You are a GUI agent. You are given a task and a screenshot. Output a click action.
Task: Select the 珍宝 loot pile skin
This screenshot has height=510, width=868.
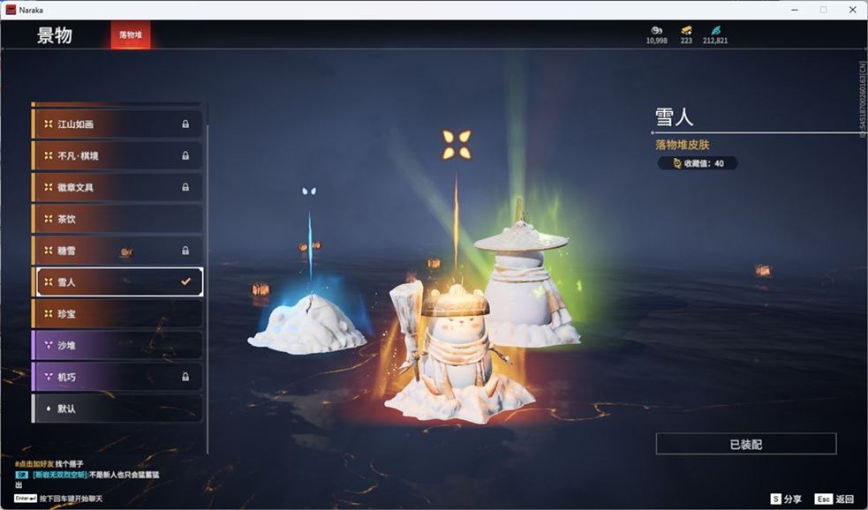point(117,313)
